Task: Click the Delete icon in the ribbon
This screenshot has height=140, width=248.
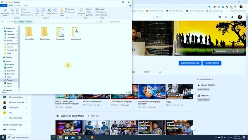Action: tap(49, 11)
